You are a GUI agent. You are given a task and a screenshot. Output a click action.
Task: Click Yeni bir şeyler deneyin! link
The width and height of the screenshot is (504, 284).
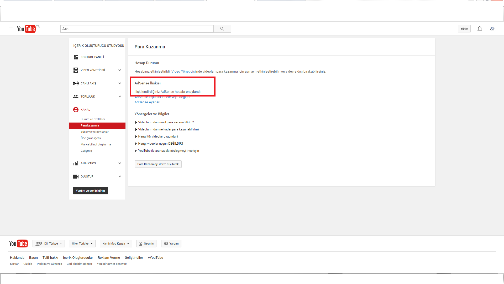112,264
